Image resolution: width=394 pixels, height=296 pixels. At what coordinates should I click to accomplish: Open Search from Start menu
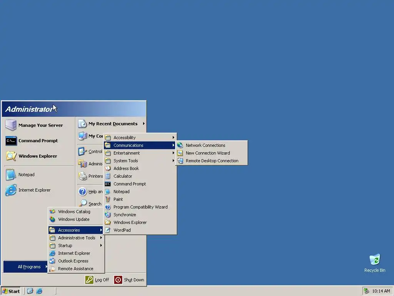coord(90,203)
